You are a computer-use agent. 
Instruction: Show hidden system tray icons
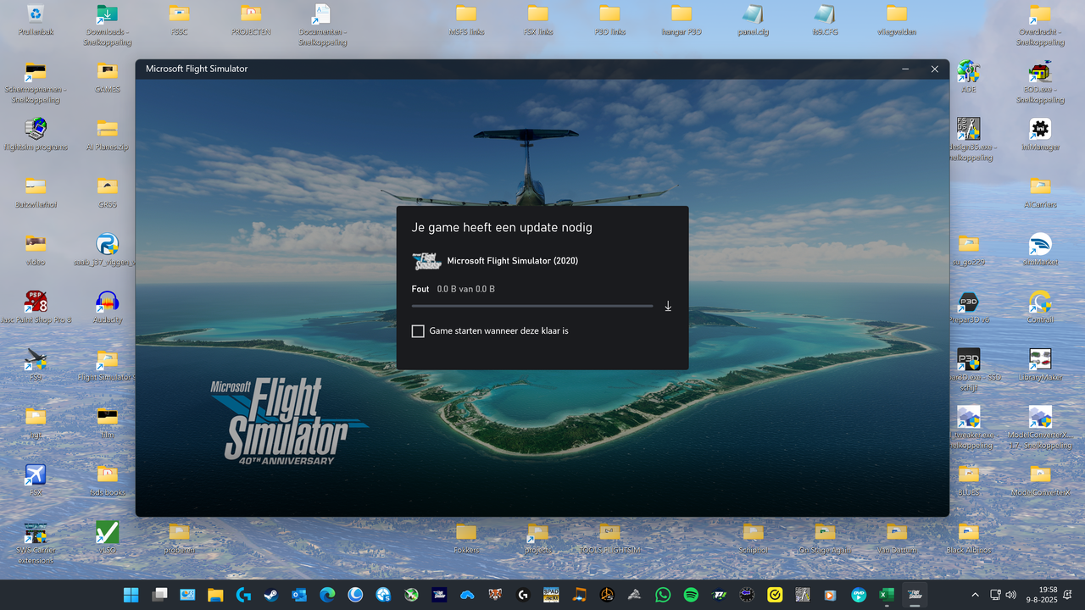click(975, 595)
